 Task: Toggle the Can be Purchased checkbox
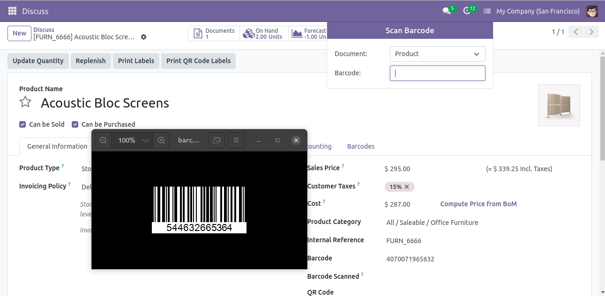coord(75,124)
